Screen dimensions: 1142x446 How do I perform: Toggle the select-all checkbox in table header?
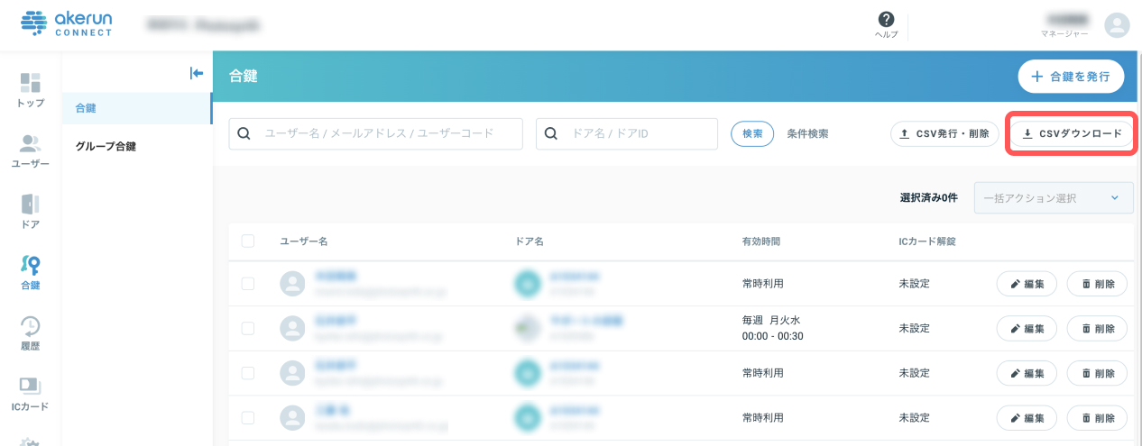[248, 241]
